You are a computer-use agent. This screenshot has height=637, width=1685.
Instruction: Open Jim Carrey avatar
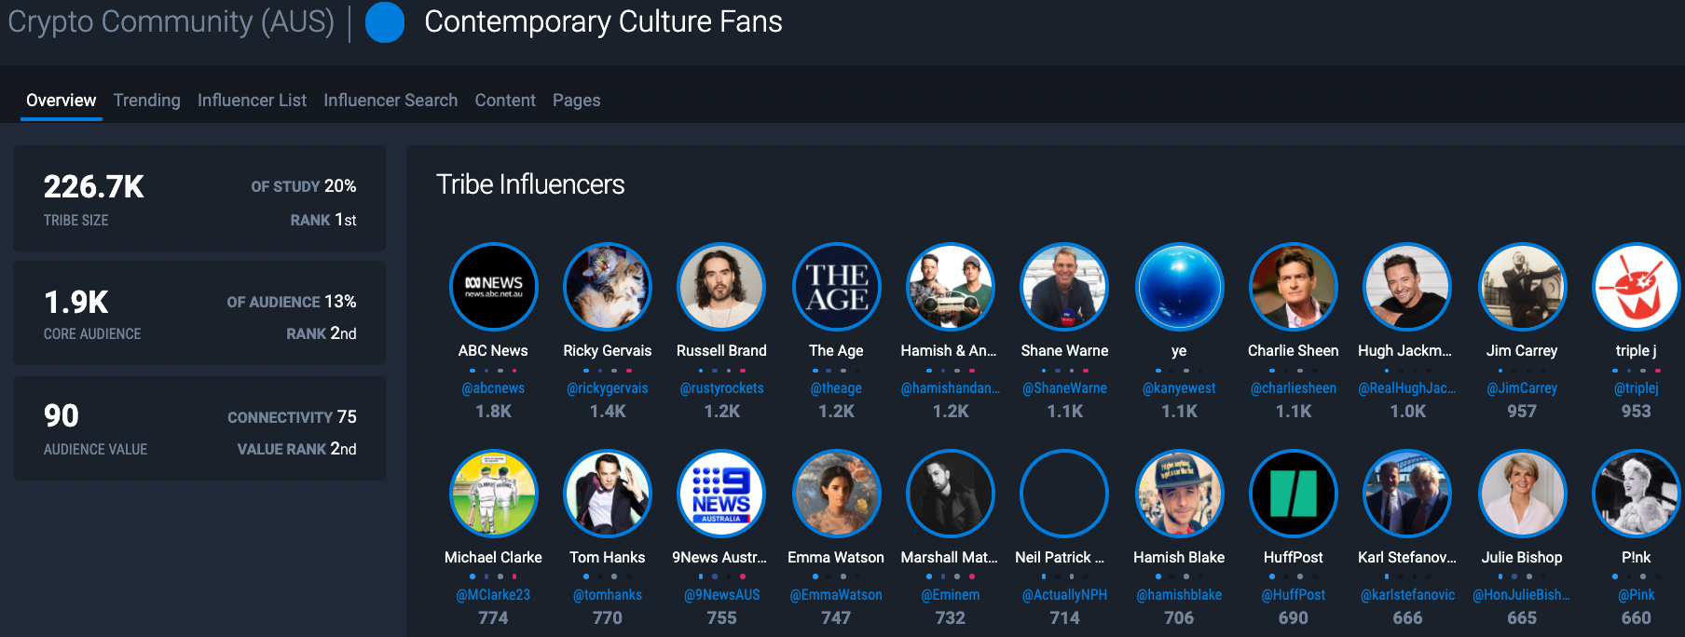(x=1522, y=287)
